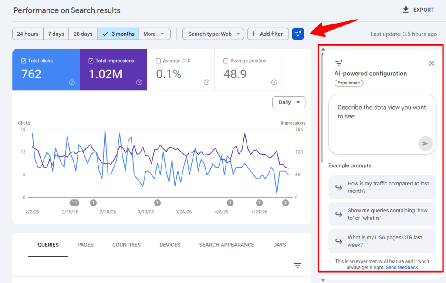Click 'Last update: 3.5 hours ago' text
The image size is (446, 283).
click(x=404, y=34)
